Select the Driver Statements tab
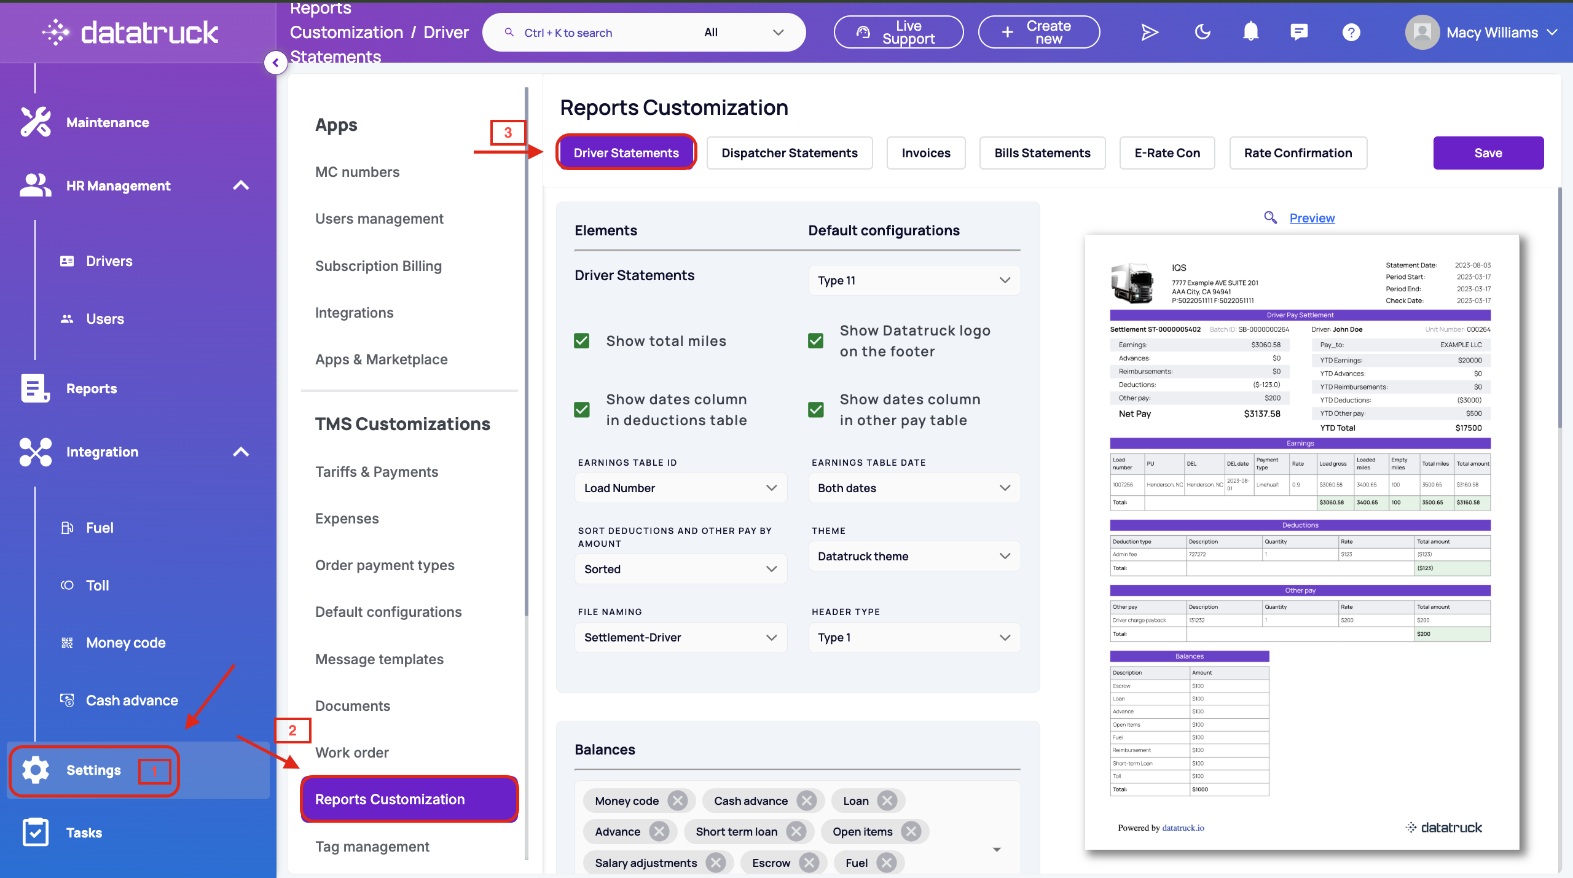Viewport: 1573px width, 878px height. click(626, 153)
